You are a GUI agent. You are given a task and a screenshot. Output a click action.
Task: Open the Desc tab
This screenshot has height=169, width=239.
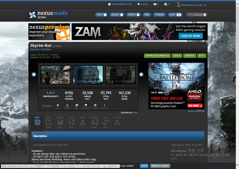37,123
